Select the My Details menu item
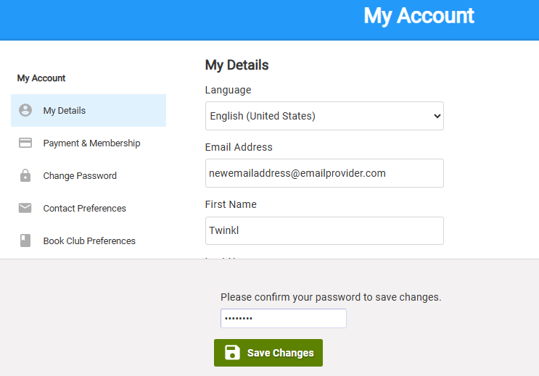This screenshot has width=539, height=376. coord(89,111)
